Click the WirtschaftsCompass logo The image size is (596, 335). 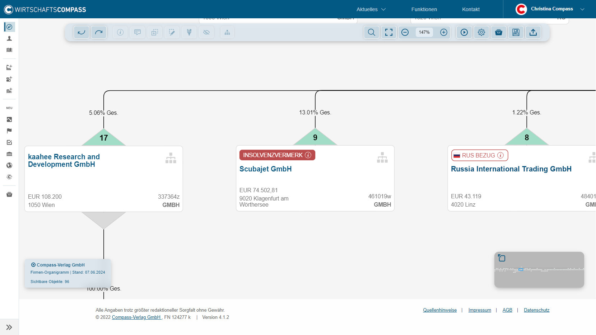[45, 9]
